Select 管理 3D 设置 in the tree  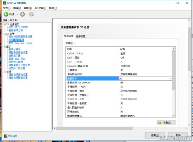point(16,40)
